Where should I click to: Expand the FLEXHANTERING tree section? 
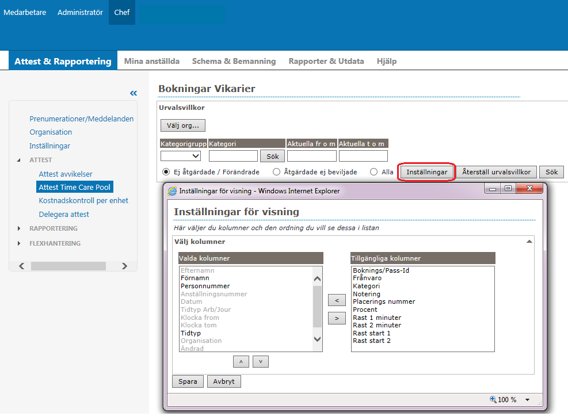pos(19,243)
